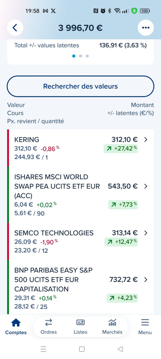161x359 pixels.
Task: Tap KERING +27,42% gain badge
Action: point(121,149)
